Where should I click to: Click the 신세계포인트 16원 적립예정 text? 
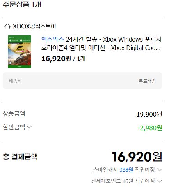click(x=123, y=181)
